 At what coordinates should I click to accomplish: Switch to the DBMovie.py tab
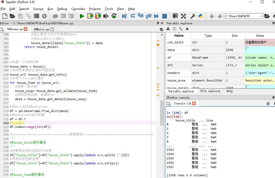pyautogui.click(x=42, y=29)
